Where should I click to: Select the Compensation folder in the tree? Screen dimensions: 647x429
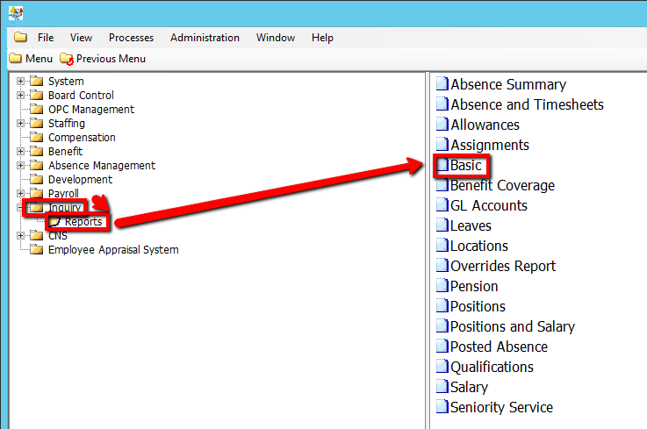coord(82,138)
